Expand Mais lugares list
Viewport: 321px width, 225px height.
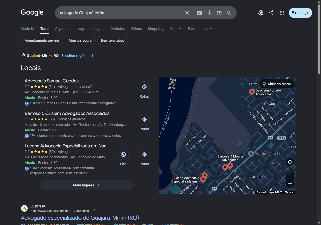[87, 185]
